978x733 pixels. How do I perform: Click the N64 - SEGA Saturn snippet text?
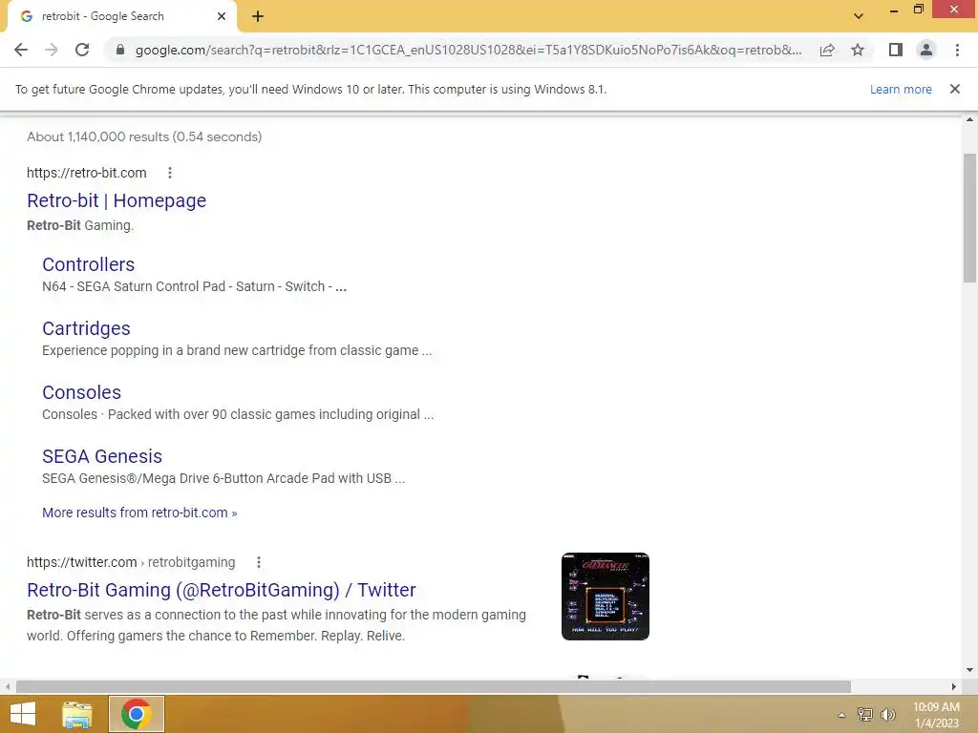[194, 286]
